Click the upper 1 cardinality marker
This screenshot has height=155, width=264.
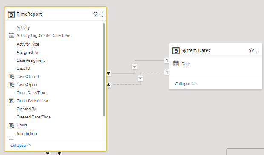coord(166,60)
